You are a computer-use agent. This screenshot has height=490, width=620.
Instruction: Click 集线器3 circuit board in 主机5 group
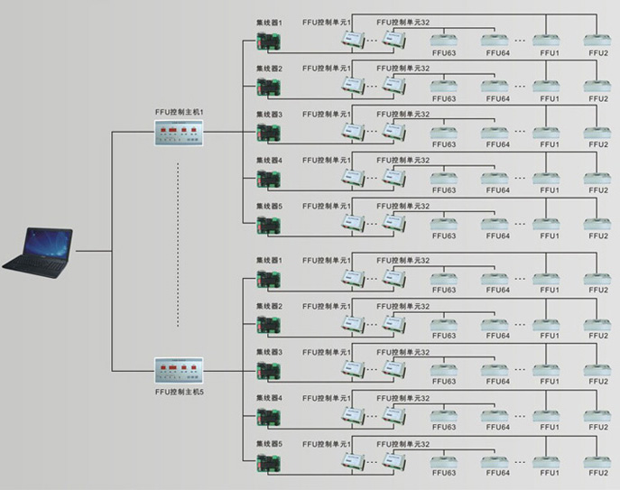point(268,371)
